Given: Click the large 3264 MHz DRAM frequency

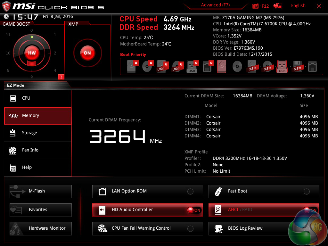Looking at the screenshot, I should point(126,136).
